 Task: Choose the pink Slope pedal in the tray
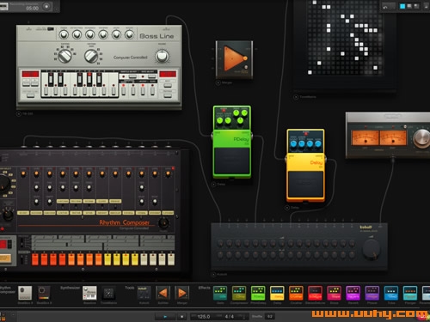click(335, 293)
